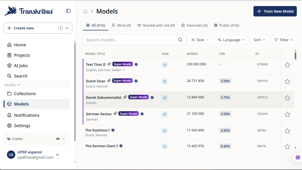The width and height of the screenshot is (302, 170).
Task: Open Search in the sidebar
Action: 37,76
